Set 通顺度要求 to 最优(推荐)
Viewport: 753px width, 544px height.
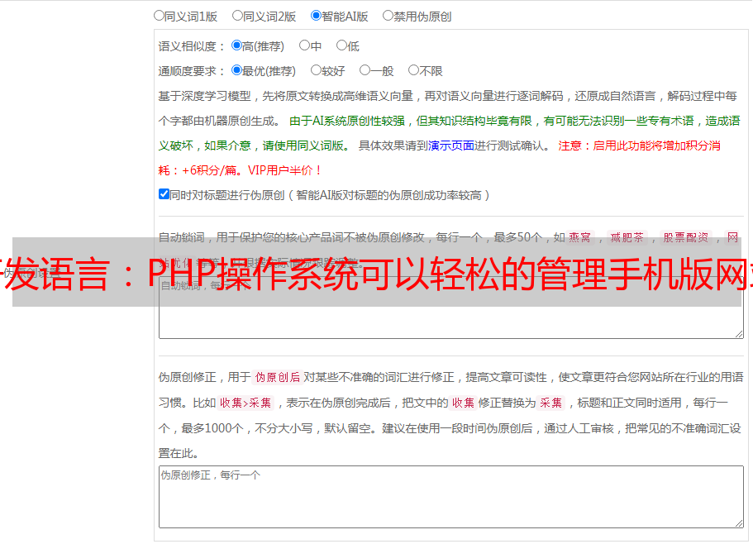point(236,70)
